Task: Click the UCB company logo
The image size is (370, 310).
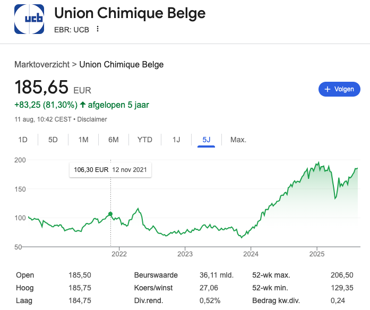Action: point(29,20)
